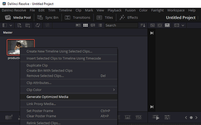
Task: Switch to thumbnail grid view
Action: [85, 25]
